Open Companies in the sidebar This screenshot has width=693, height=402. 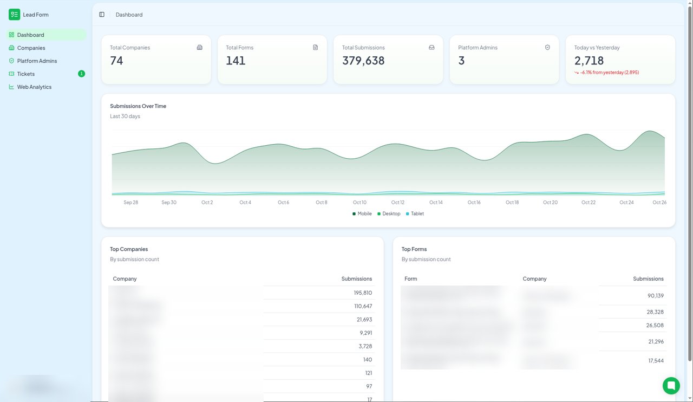(47, 48)
